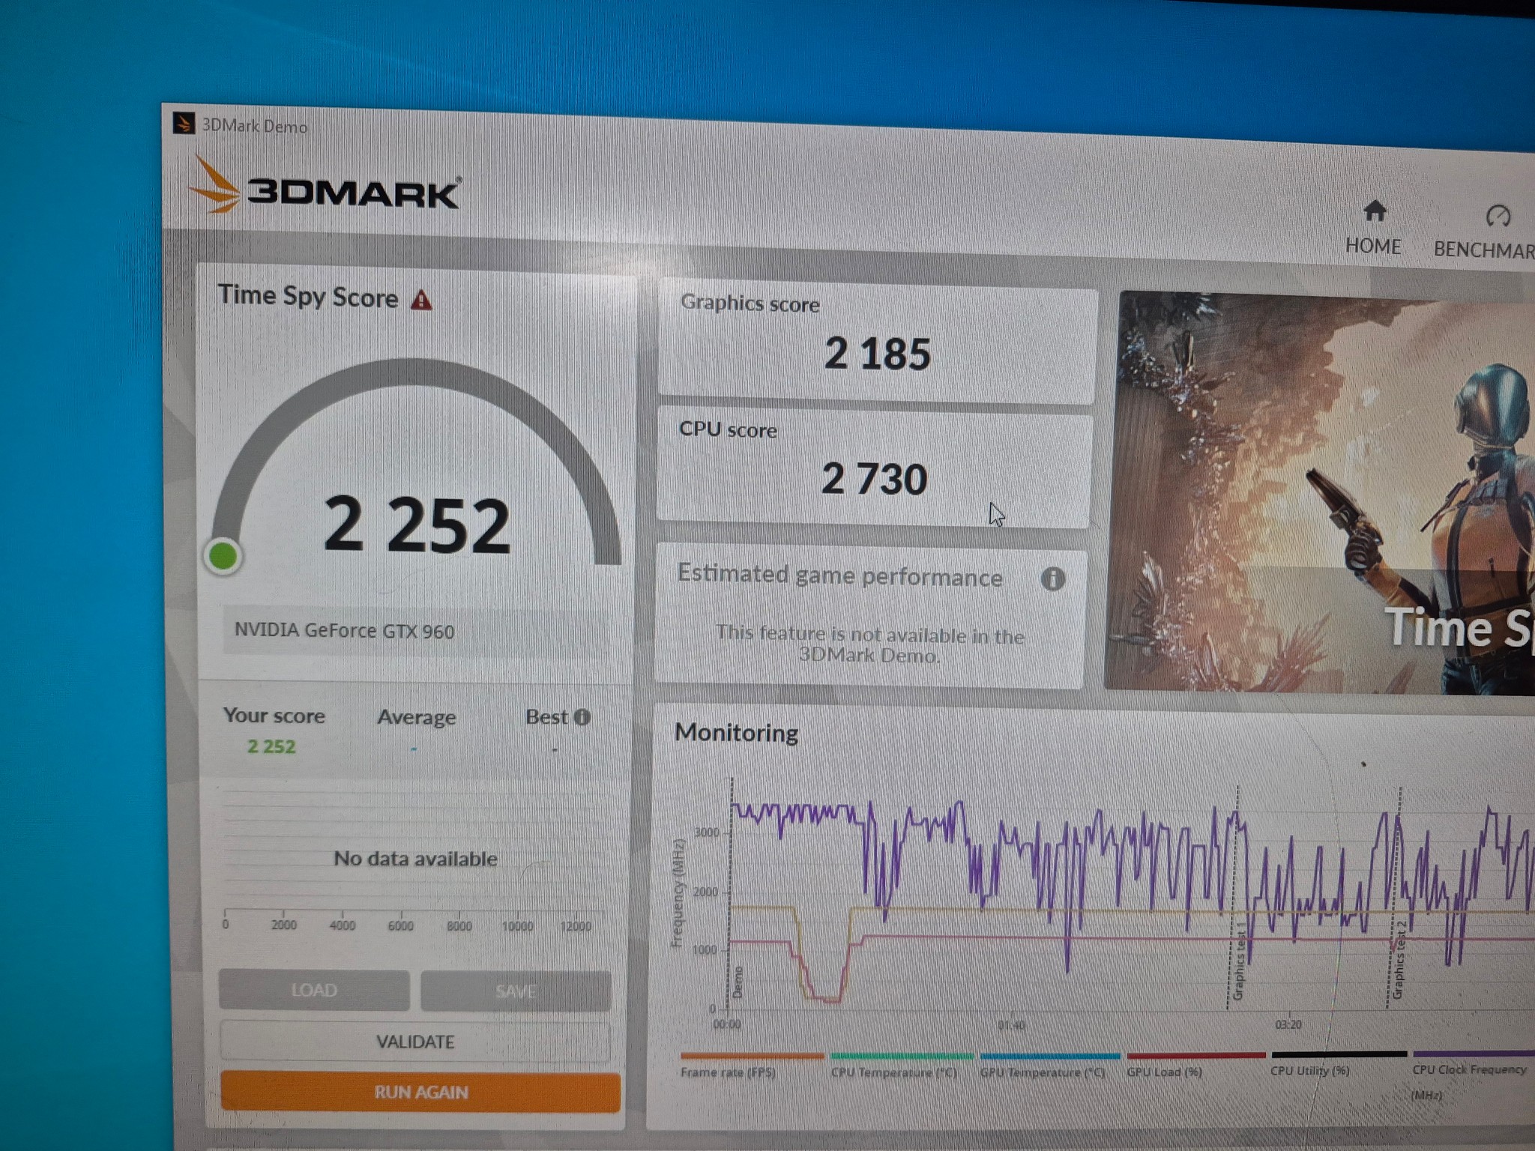Screen dimensions: 1535x1151
Task: Click the Time Spy Score warning triangle
Action: click(421, 300)
